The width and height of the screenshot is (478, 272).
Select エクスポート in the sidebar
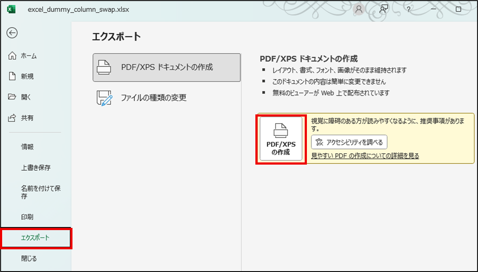pos(35,238)
